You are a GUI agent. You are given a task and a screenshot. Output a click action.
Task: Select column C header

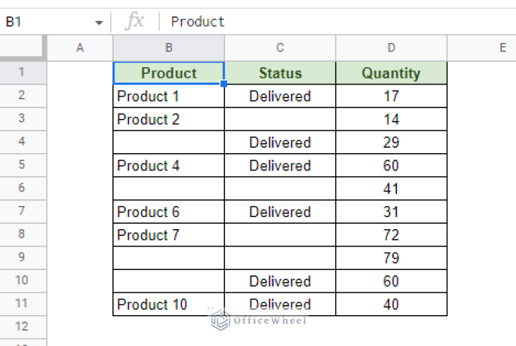[x=280, y=48]
